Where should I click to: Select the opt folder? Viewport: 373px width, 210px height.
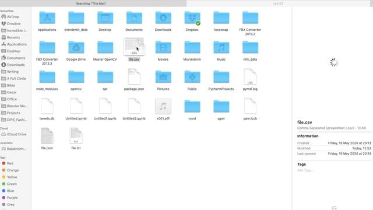pos(105,77)
